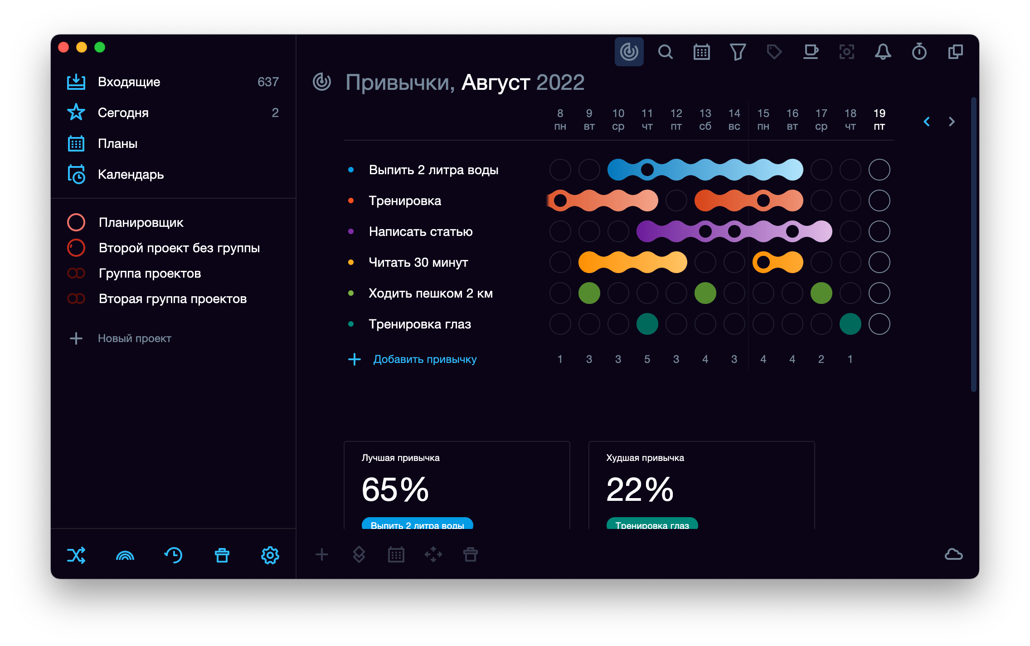Click Новый проект

tap(134, 338)
